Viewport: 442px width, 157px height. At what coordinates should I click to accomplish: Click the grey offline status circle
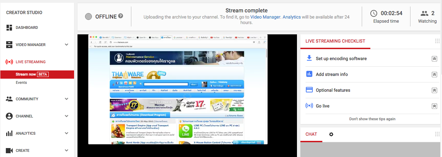(88, 16)
